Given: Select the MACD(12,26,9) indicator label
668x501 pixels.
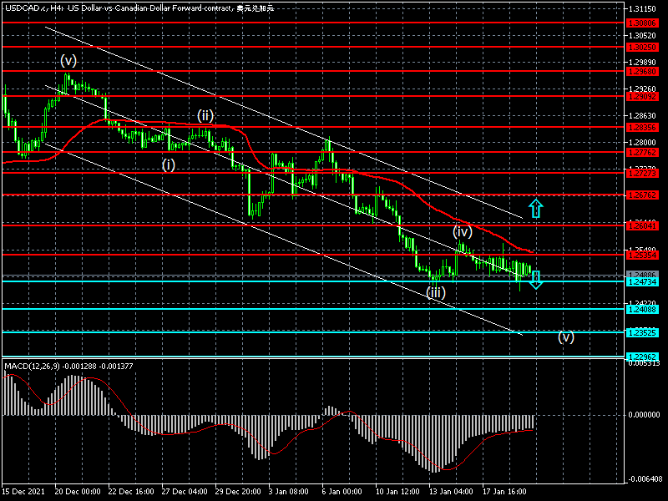Looking at the screenshot, I should tap(68, 366).
